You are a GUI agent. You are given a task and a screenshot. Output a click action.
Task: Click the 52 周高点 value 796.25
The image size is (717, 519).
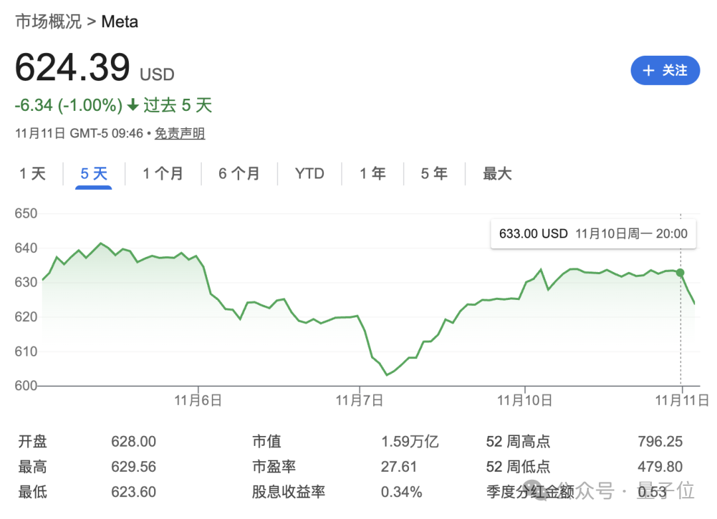pos(659,441)
